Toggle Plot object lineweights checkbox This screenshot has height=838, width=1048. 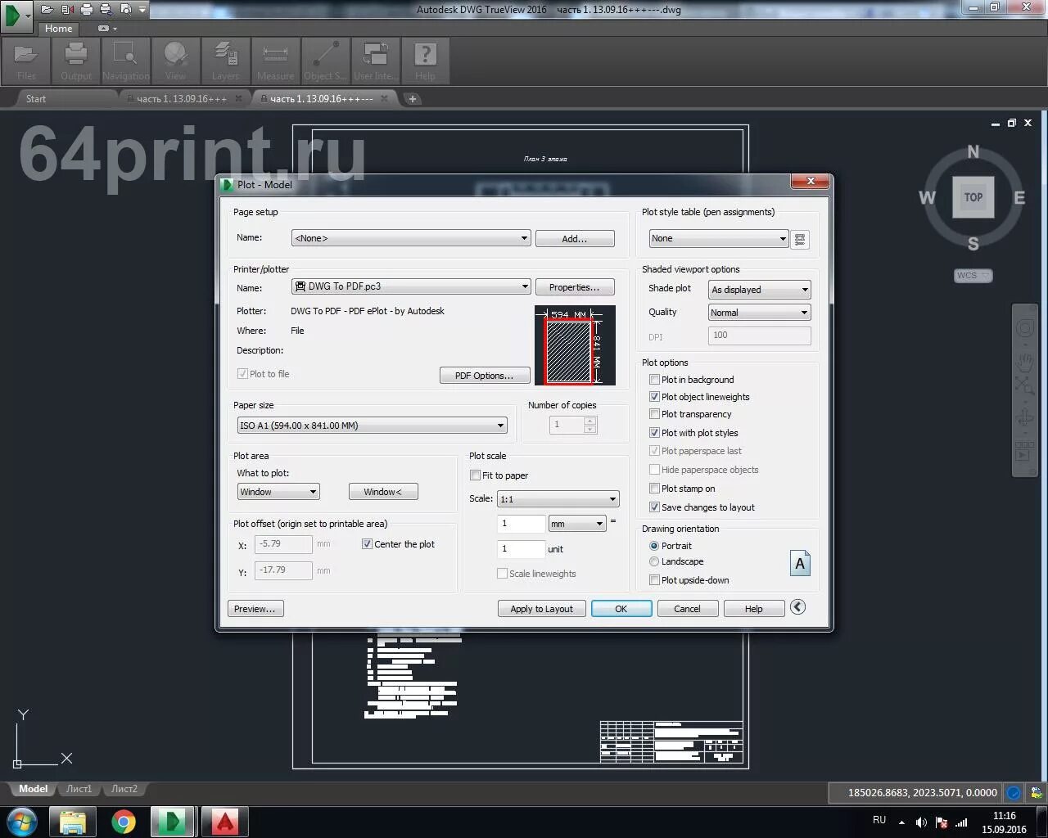coord(654,397)
